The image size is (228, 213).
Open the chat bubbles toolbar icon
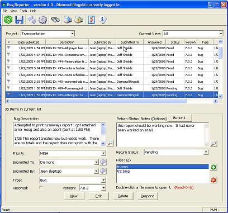(x=32, y=20)
